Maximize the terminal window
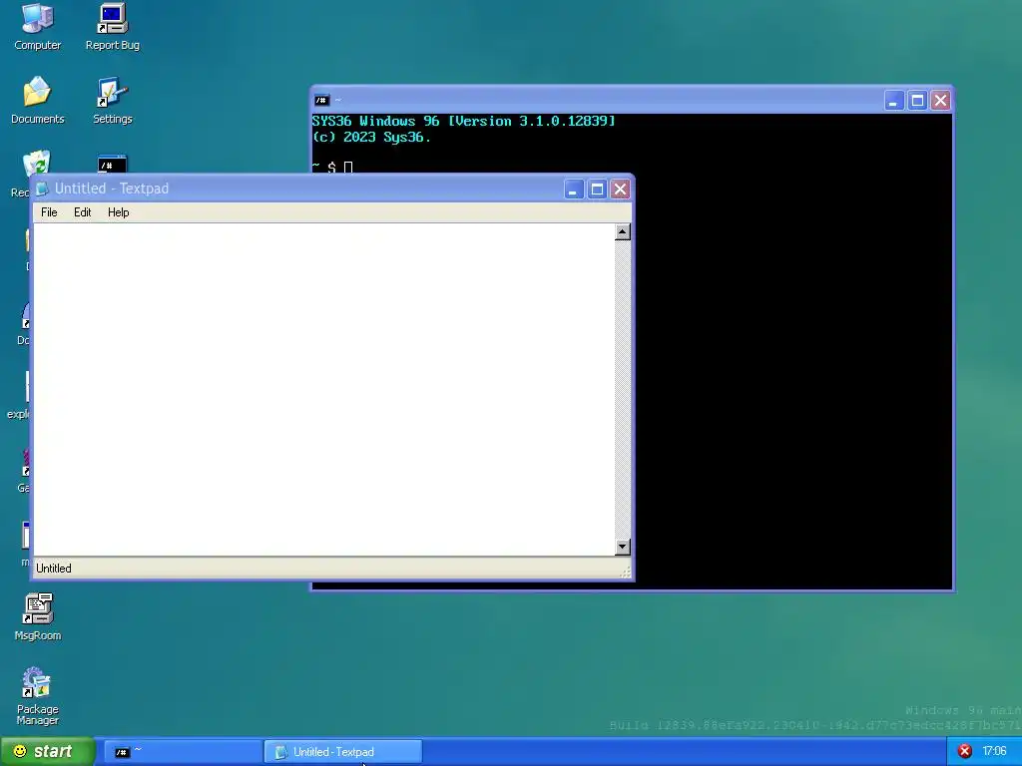The image size is (1022, 766). (x=917, y=101)
